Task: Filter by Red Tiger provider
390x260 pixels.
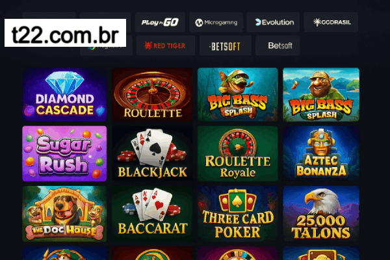Action: click(x=165, y=45)
